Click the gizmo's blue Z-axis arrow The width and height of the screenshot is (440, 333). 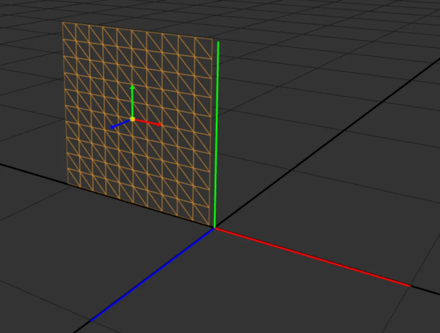pyautogui.click(x=121, y=124)
